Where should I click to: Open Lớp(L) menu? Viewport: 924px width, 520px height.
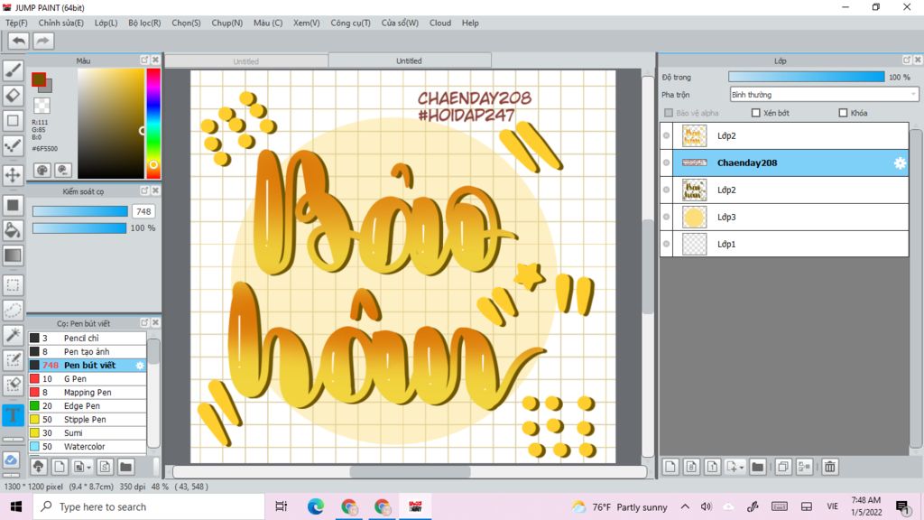(x=106, y=23)
